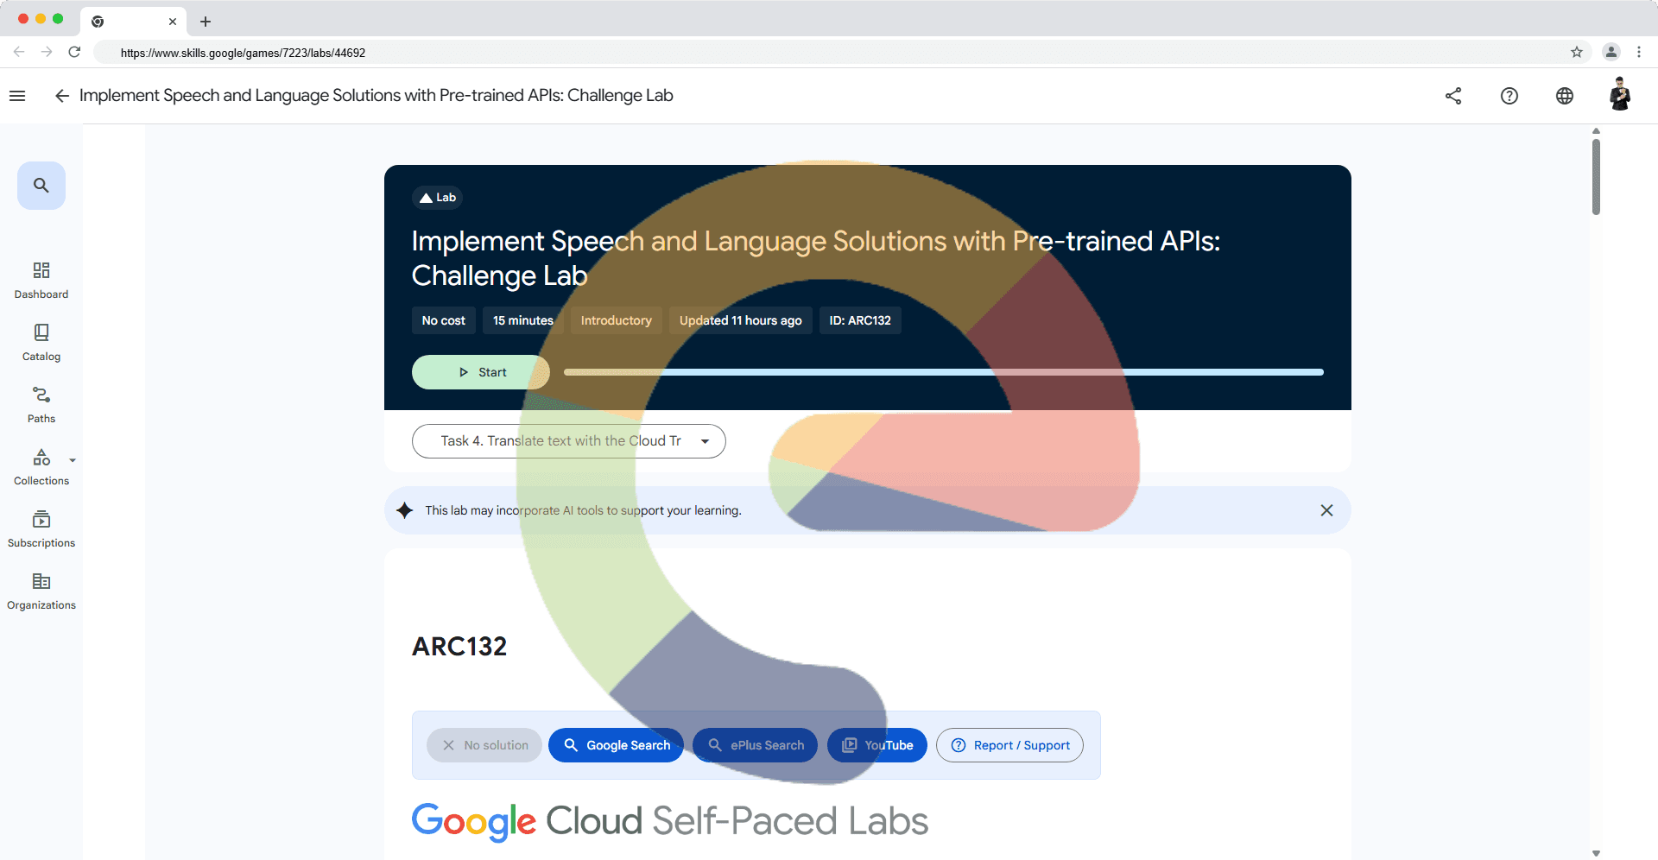This screenshot has width=1658, height=860.
Task: Click Updated 11 hours ago tag
Action: coord(741,320)
